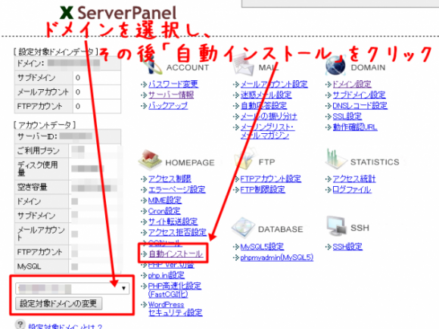Click the SSH computer icon
439x329 pixels.
coord(336,226)
